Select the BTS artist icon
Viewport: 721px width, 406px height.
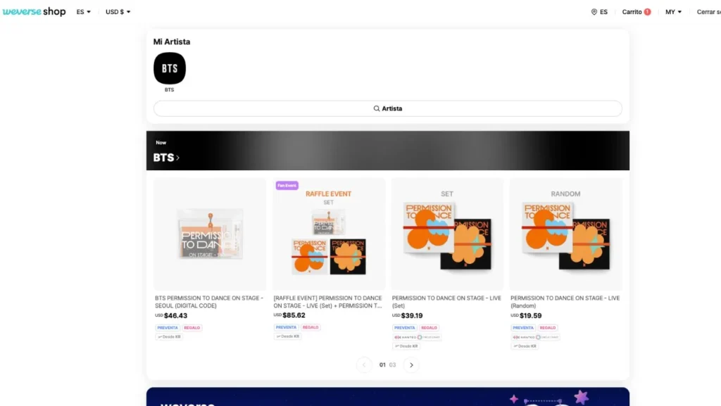pyautogui.click(x=170, y=68)
